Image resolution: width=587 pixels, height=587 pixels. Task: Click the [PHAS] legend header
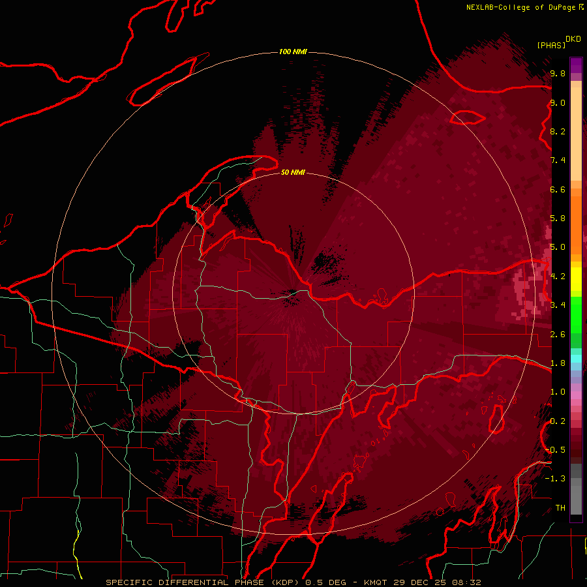pos(551,45)
